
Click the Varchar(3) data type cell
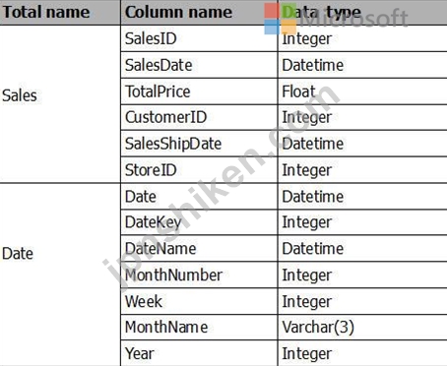pos(362,328)
